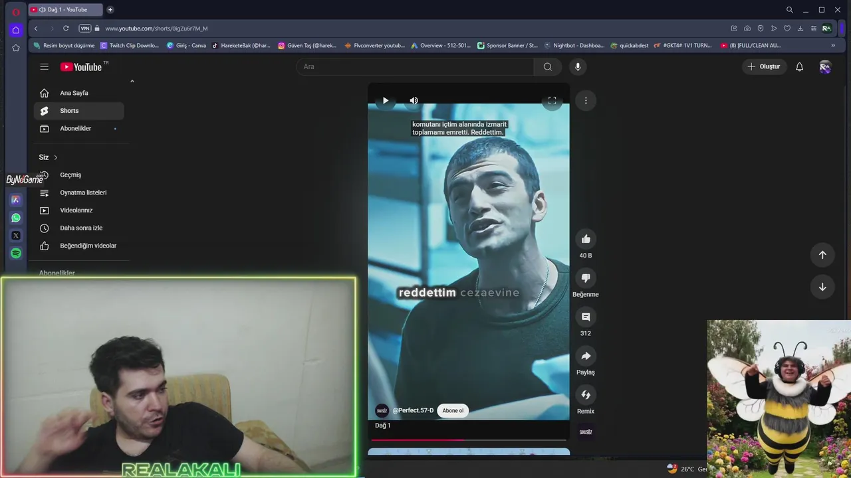Image resolution: width=851 pixels, height=478 pixels.
Task: Open the YouTube account avatar menu
Action: (x=825, y=66)
